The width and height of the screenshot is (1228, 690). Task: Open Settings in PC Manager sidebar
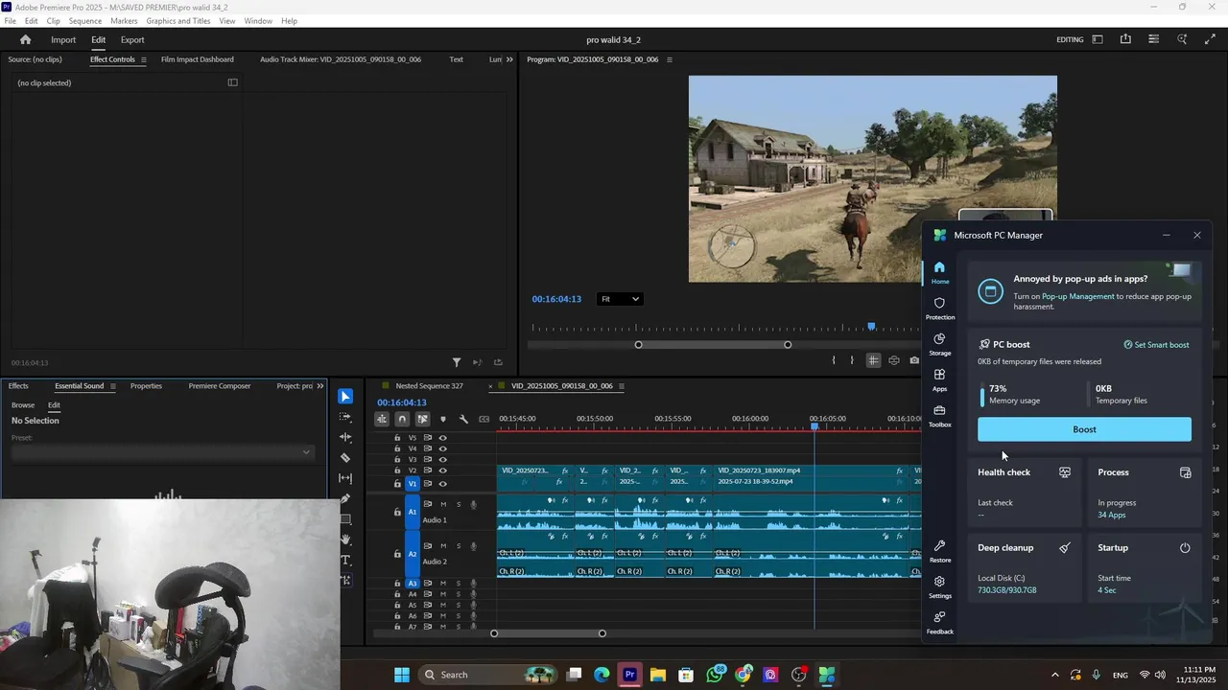(940, 586)
